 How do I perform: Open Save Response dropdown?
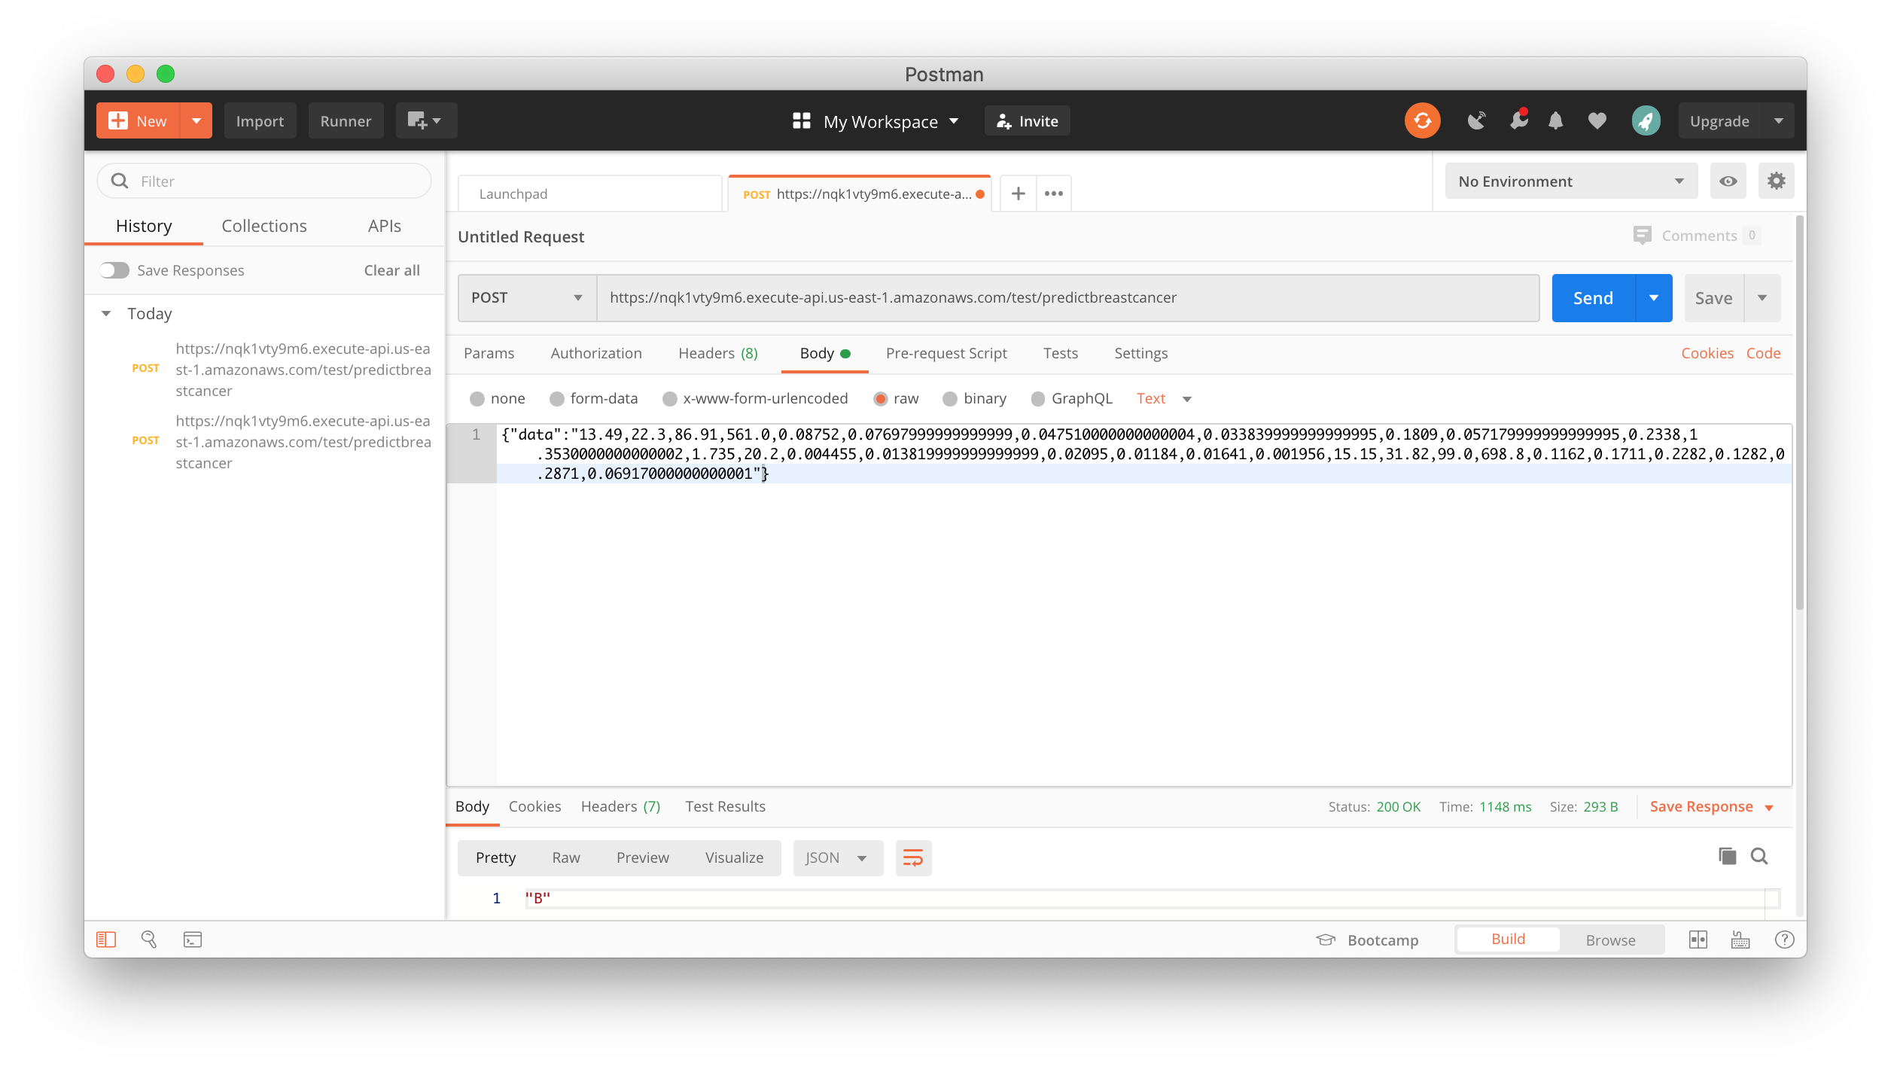(x=1712, y=807)
